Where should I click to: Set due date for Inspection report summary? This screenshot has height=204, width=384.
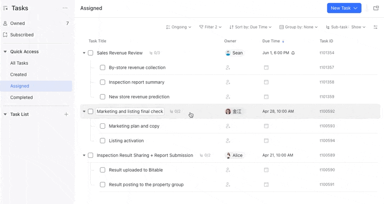[x=266, y=83]
